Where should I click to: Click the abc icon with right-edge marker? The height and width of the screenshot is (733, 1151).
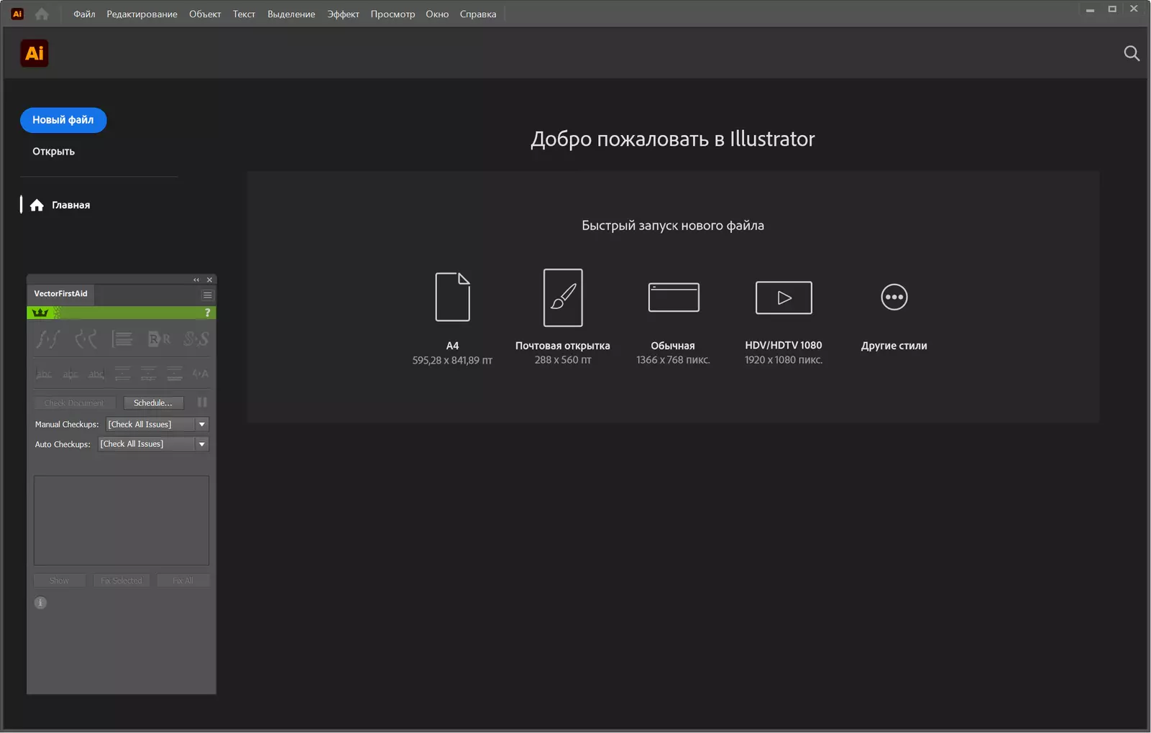[x=96, y=374]
